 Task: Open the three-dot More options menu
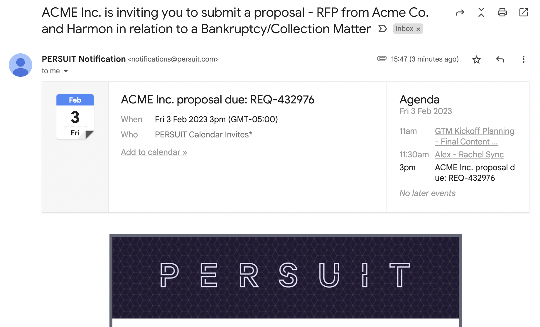(x=523, y=59)
